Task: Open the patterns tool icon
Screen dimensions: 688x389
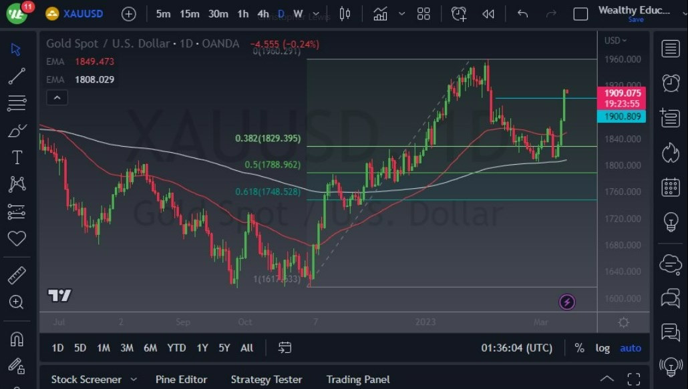Action: (17, 184)
